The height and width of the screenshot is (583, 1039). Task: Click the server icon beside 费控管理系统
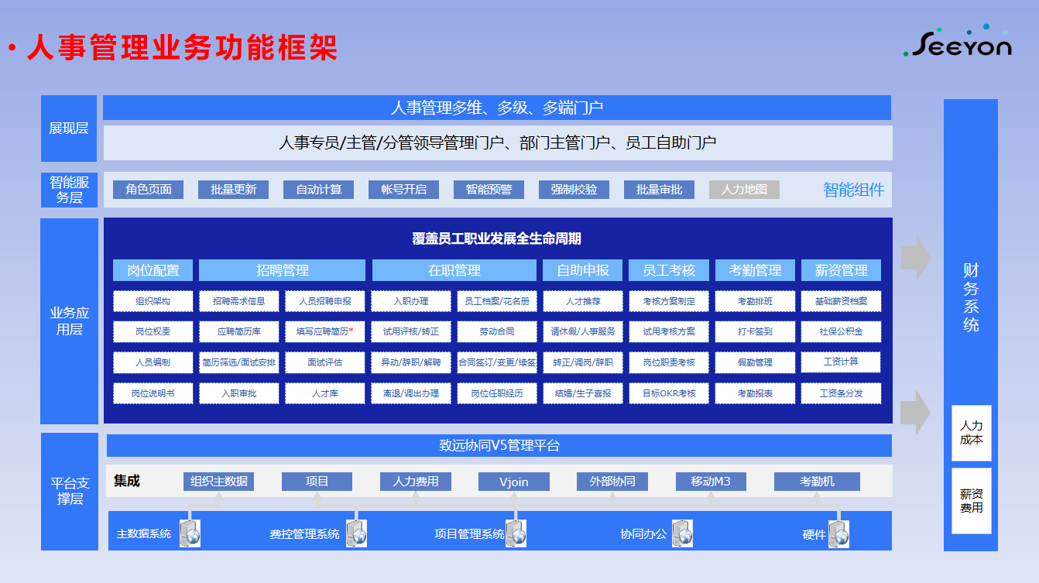point(356,533)
